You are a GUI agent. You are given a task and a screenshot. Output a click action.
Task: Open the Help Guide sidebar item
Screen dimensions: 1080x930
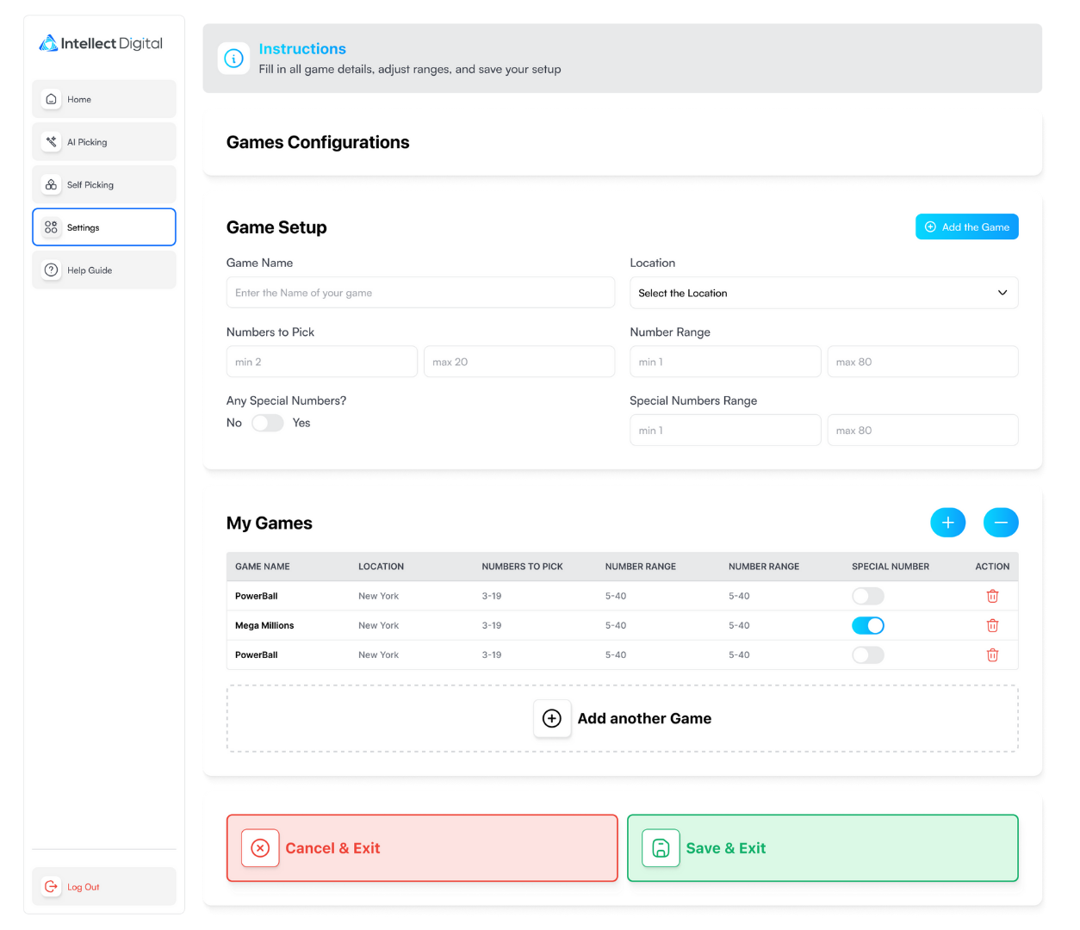click(104, 270)
